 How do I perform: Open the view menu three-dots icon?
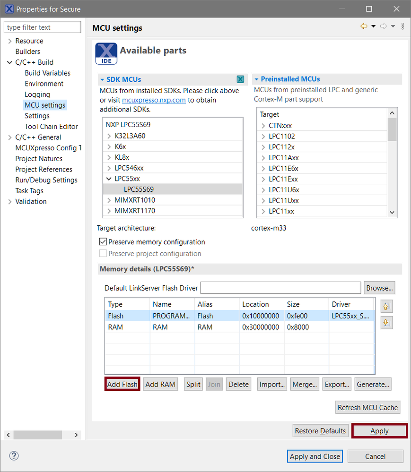coord(402,26)
